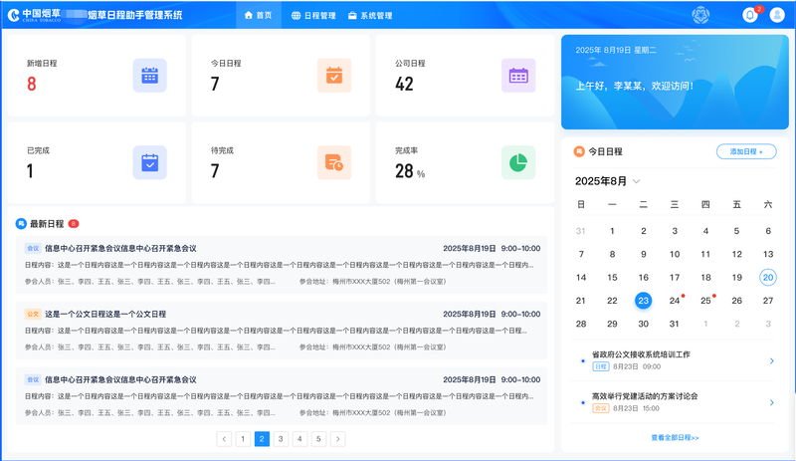The width and height of the screenshot is (796, 461).
Task: Select date 20 in the calendar
Action: (767, 278)
